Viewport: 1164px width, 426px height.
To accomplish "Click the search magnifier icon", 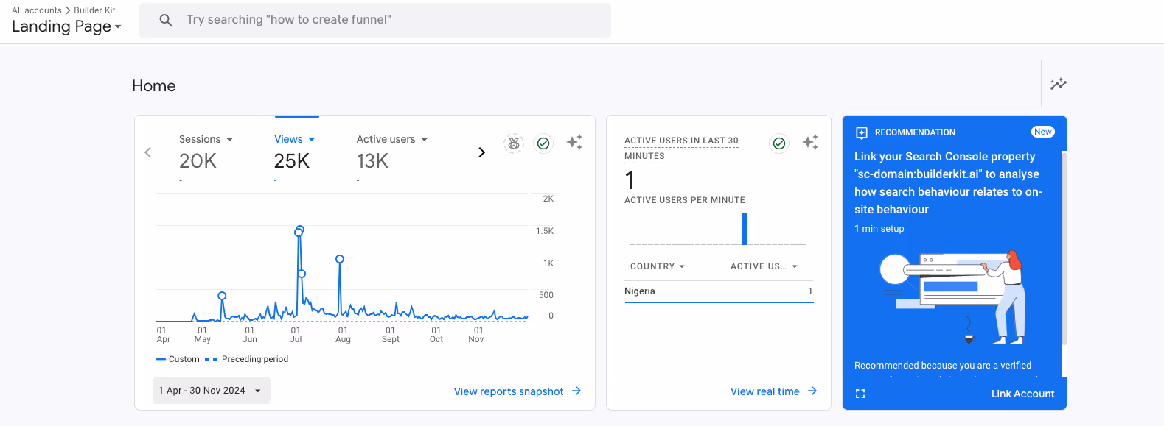I will point(166,21).
